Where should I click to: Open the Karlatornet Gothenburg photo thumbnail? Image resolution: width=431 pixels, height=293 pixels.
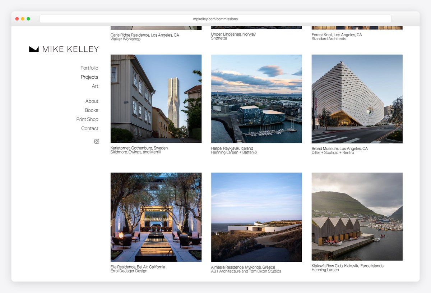156,99
